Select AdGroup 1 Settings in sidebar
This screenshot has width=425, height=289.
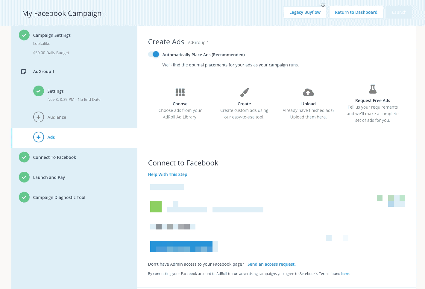tap(55, 91)
